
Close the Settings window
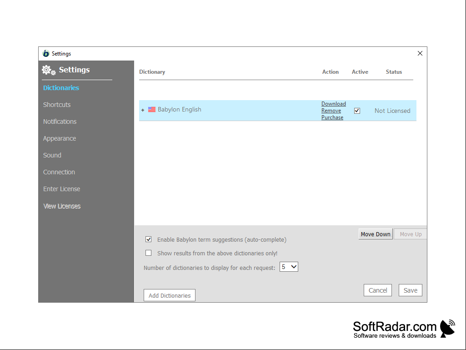point(420,53)
